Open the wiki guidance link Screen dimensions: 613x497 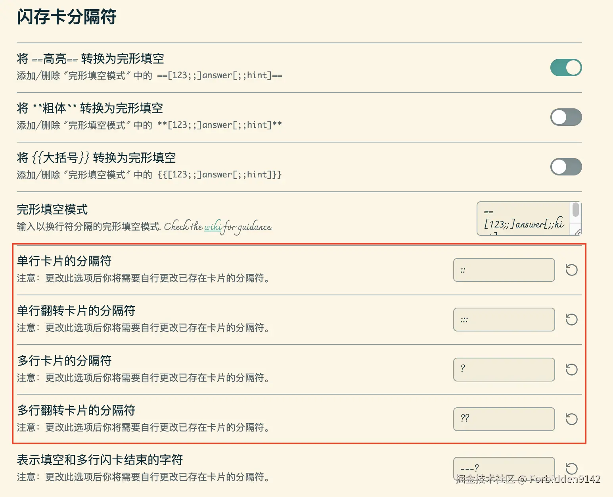pos(213,227)
